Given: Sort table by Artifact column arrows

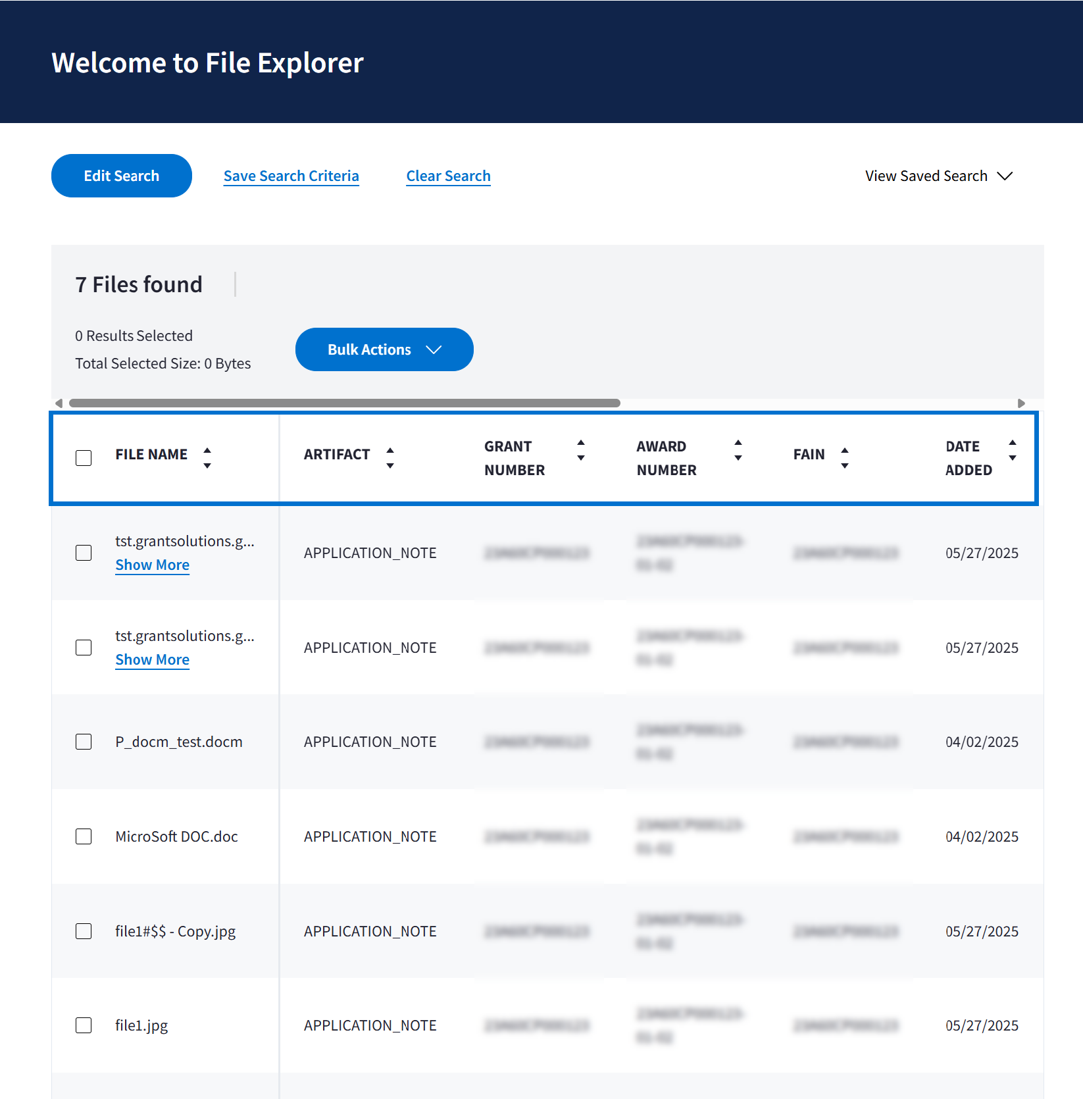Looking at the screenshot, I should [x=390, y=457].
